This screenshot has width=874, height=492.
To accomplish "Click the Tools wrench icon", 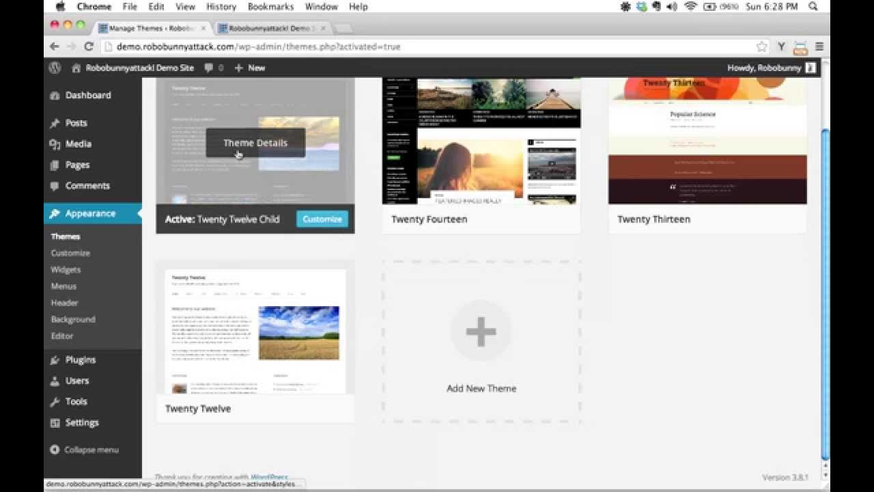I will coord(55,402).
